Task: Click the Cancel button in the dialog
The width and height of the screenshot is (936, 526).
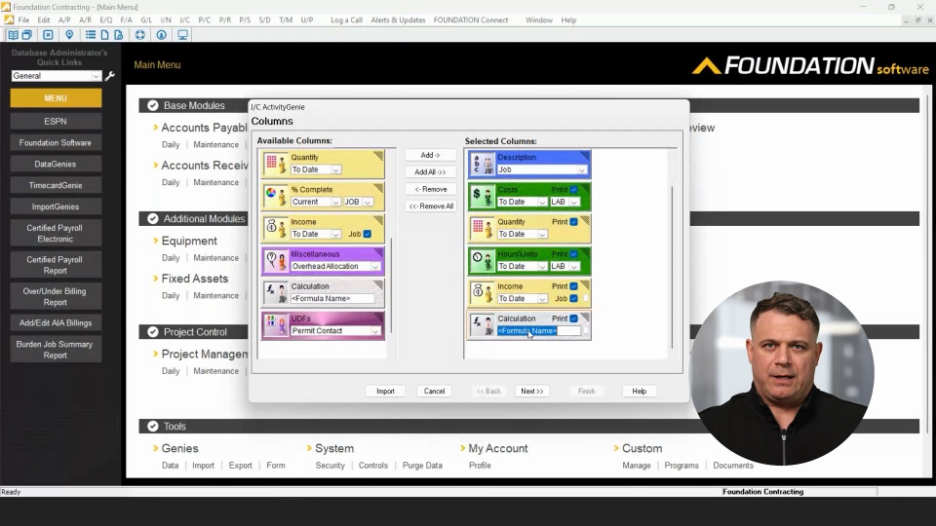Action: point(434,392)
